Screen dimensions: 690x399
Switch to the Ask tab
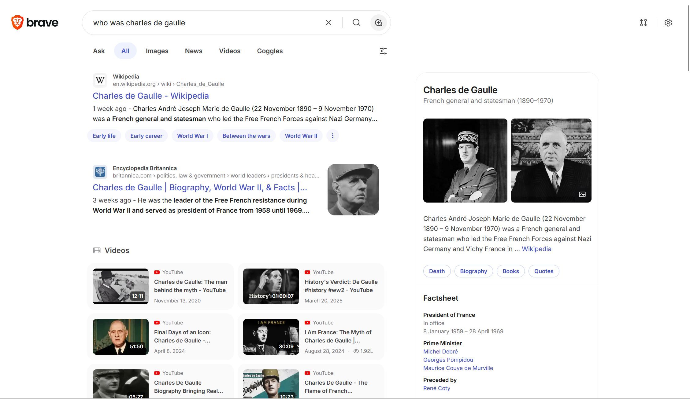[x=99, y=51]
